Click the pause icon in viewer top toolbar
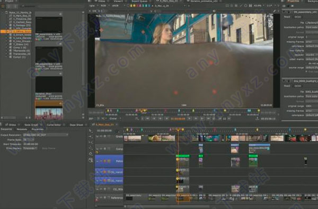 point(251,6)
